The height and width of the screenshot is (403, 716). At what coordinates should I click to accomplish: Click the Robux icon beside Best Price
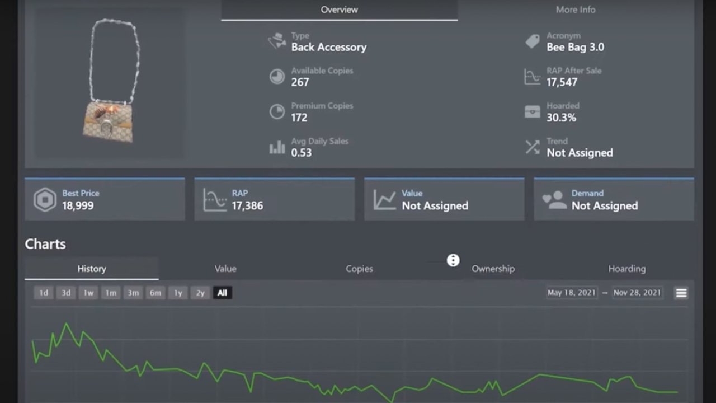point(45,200)
